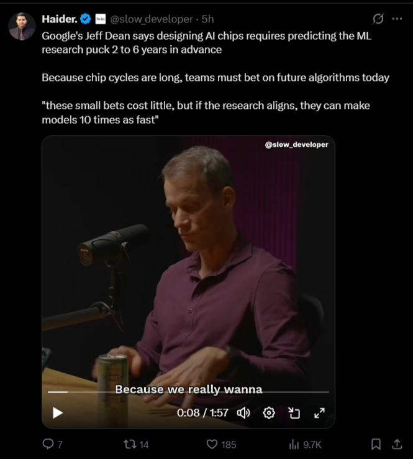Bookmark this post
This screenshot has height=459, width=413.
pyautogui.click(x=376, y=444)
